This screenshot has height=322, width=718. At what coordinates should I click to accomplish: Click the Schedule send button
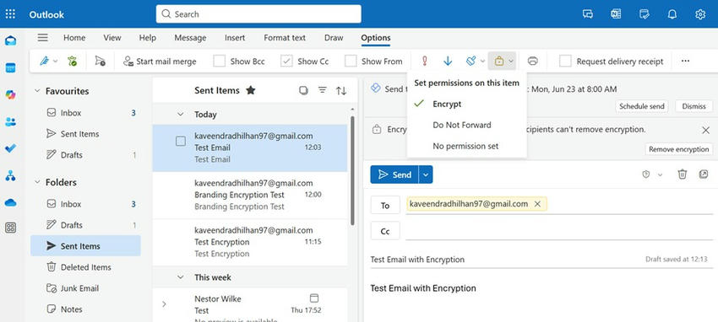click(641, 106)
